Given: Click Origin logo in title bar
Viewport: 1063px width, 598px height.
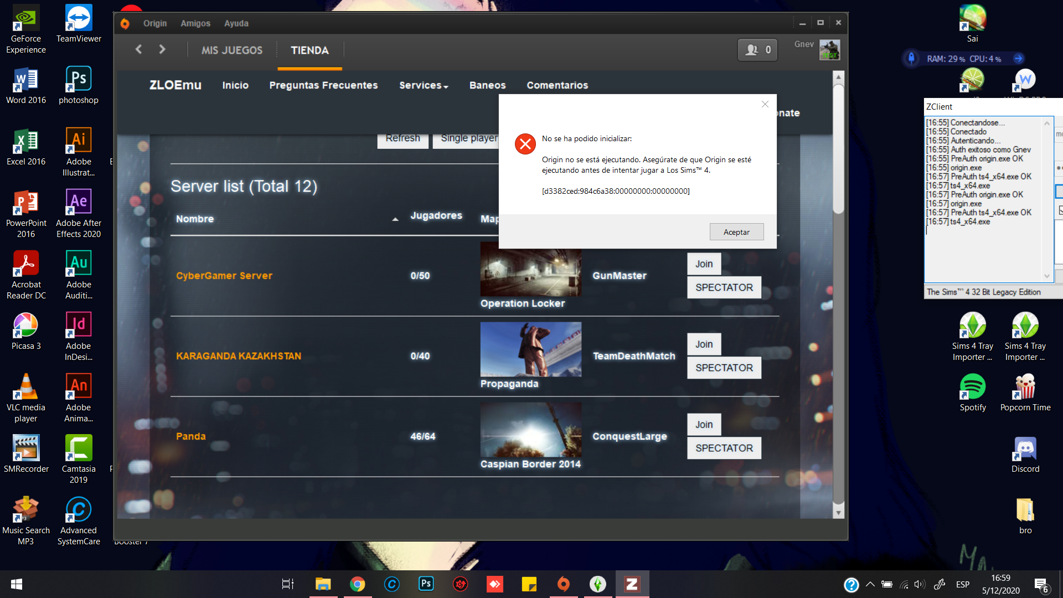Looking at the screenshot, I should coord(125,23).
